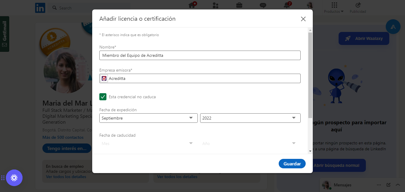Click the Guardar button
The height and width of the screenshot is (192, 405).
point(292,164)
